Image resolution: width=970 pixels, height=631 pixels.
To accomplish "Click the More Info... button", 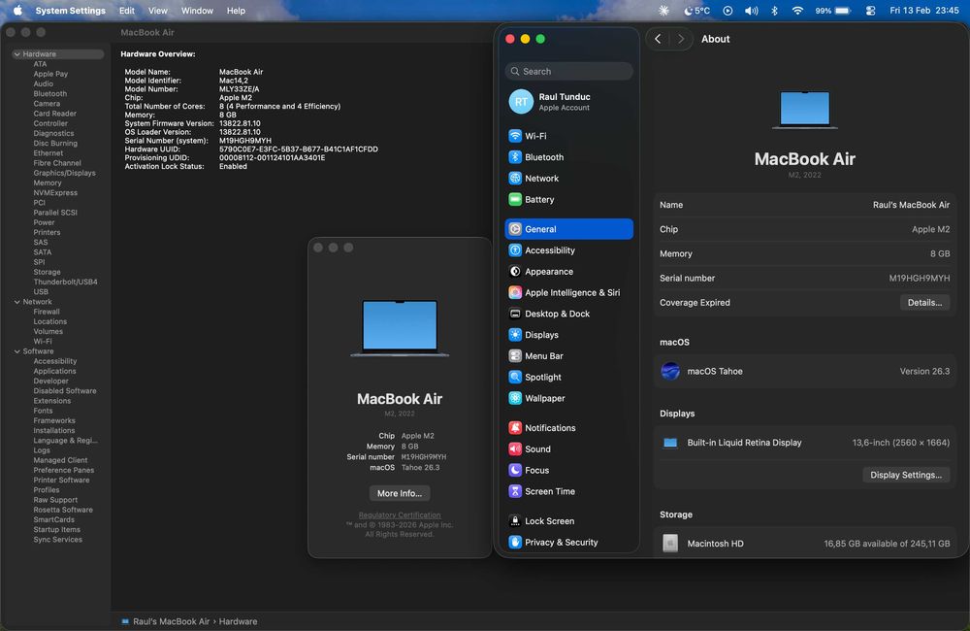I will coord(400,493).
